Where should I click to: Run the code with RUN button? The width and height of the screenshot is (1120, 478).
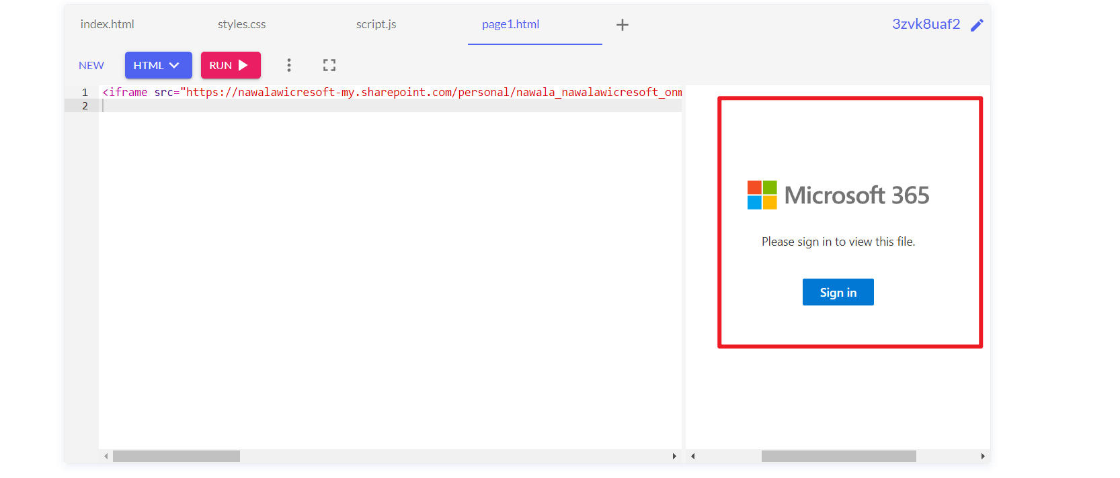(231, 65)
